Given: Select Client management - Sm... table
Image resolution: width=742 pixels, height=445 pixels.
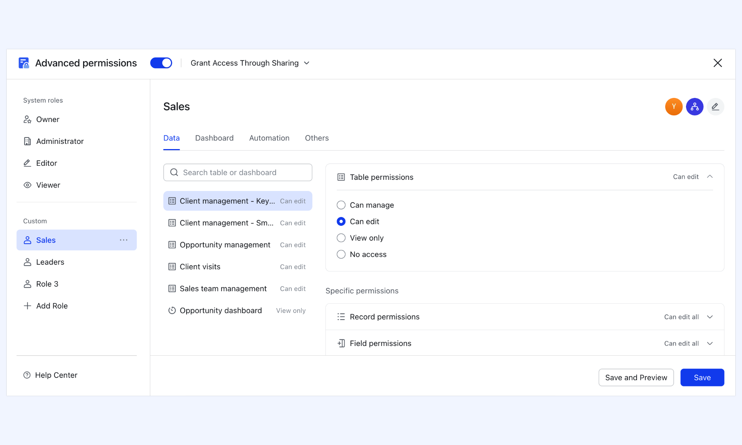Looking at the screenshot, I should 238,223.
